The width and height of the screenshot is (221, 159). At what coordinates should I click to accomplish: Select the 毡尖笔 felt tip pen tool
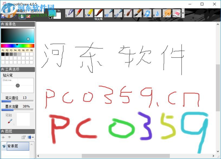click(99, 12)
